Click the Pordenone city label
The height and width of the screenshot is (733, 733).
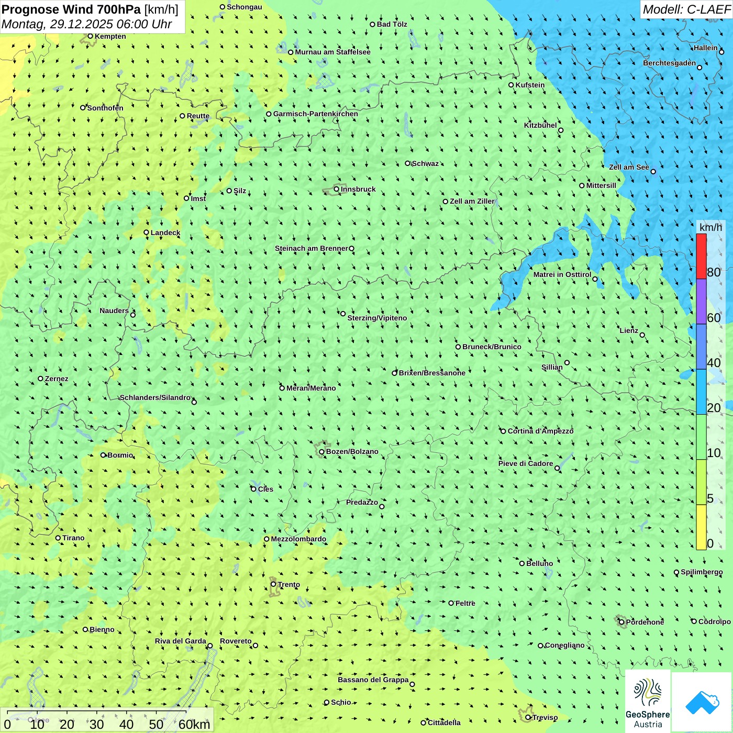[x=645, y=622]
